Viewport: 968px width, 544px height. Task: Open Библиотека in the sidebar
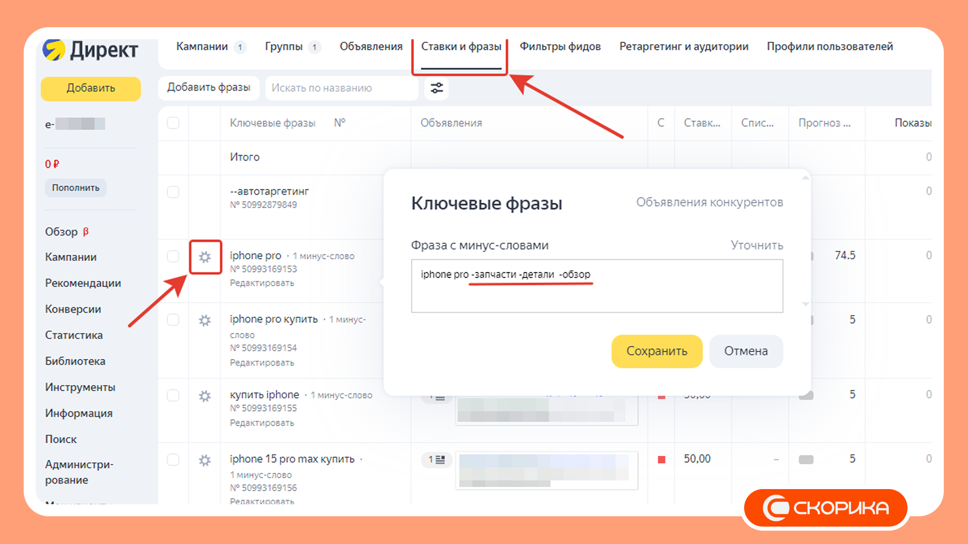click(x=75, y=361)
